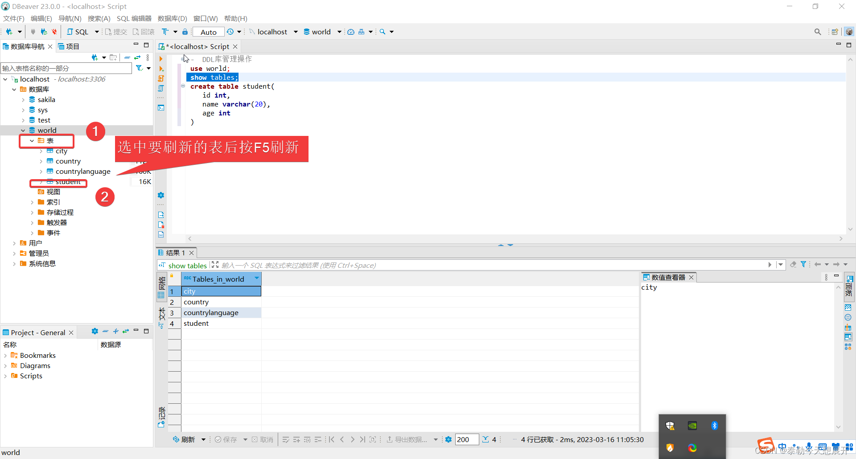Screen dimensions: 856x459
Task: Click the editor settings gear icon
Action: (x=161, y=195)
